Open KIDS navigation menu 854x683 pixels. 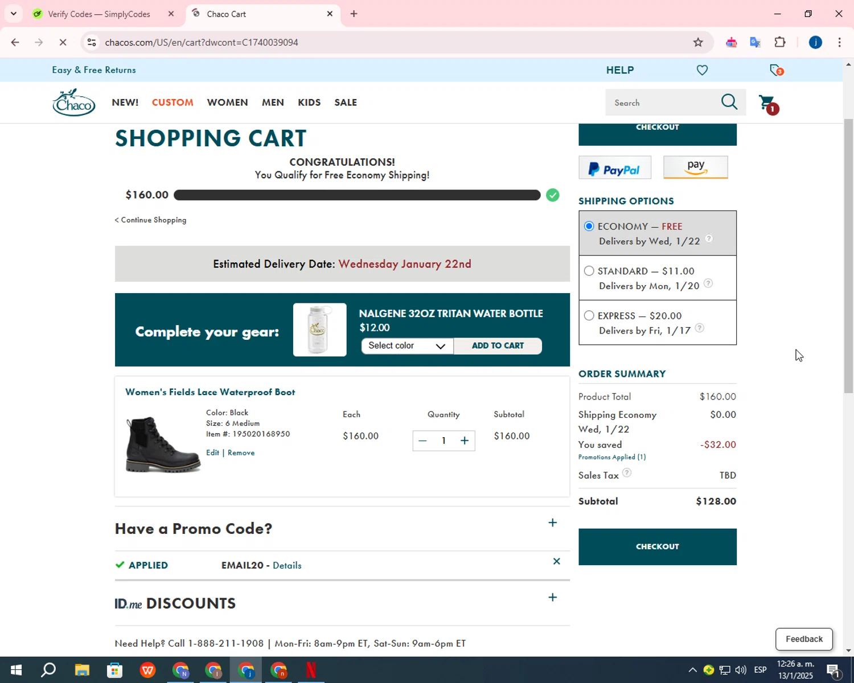point(309,102)
